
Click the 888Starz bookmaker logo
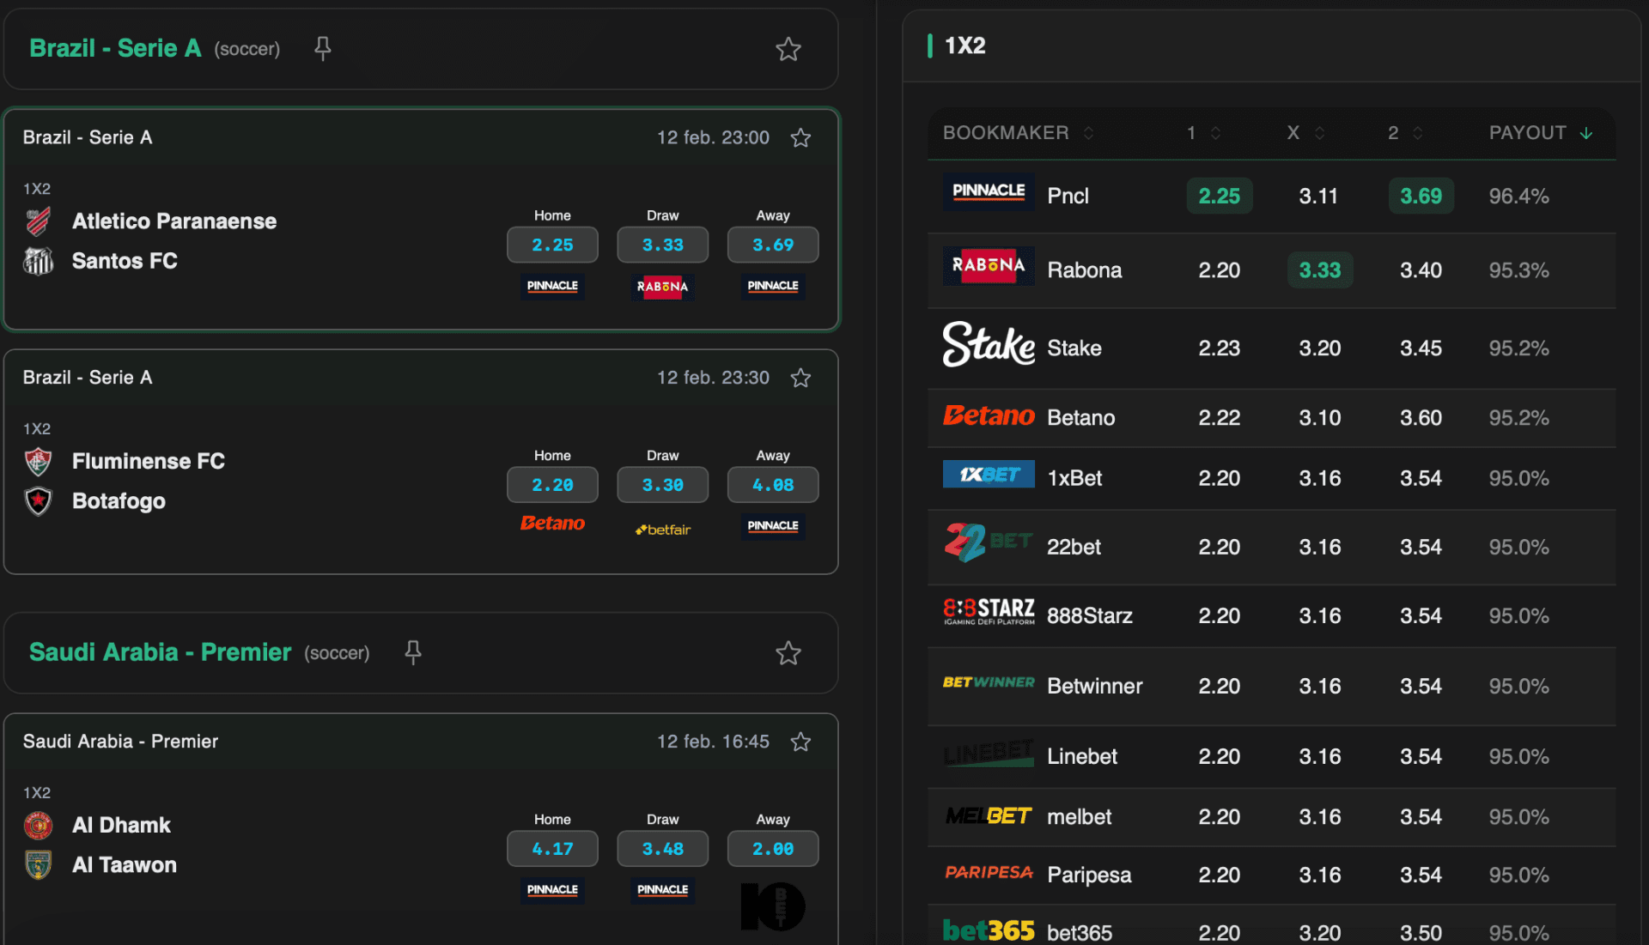click(988, 613)
